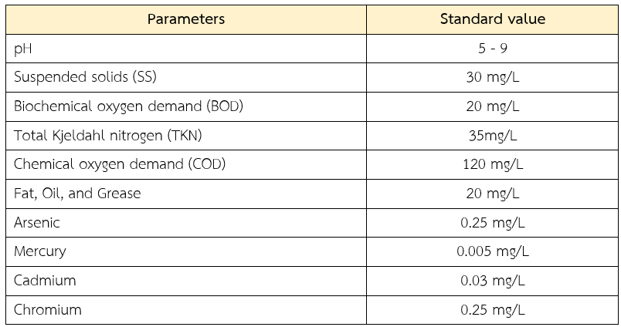Click the standard value for Fat, Oil, and Grease
The image size is (621, 327).
click(492, 194)
